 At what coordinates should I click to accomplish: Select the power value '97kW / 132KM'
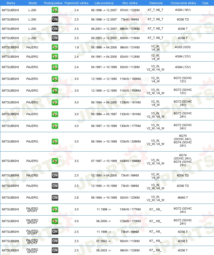pyautogui.click(x=130, y=10)
